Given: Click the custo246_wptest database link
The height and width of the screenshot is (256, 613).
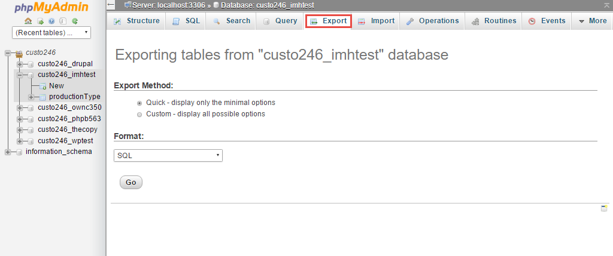Looking at the screenshot, I should click(x=65, y=141).
